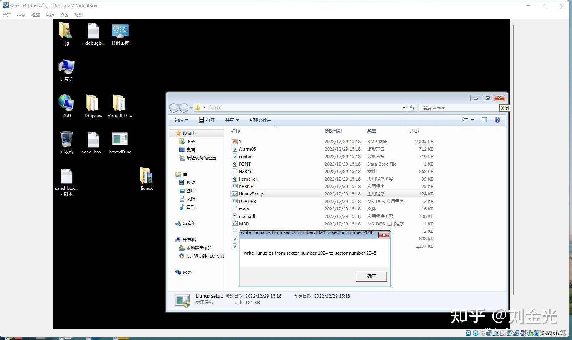Select the file named 1 (BMP 图像)

[x=332, y=141]
